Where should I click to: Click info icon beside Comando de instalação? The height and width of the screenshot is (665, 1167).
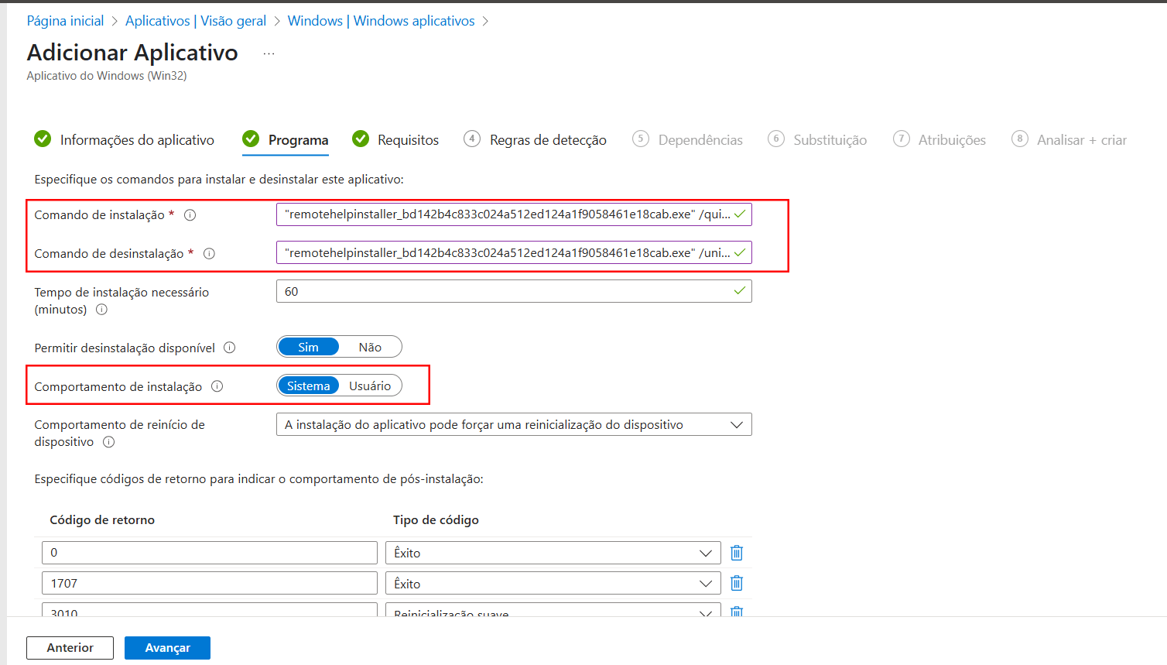point(190,215)
